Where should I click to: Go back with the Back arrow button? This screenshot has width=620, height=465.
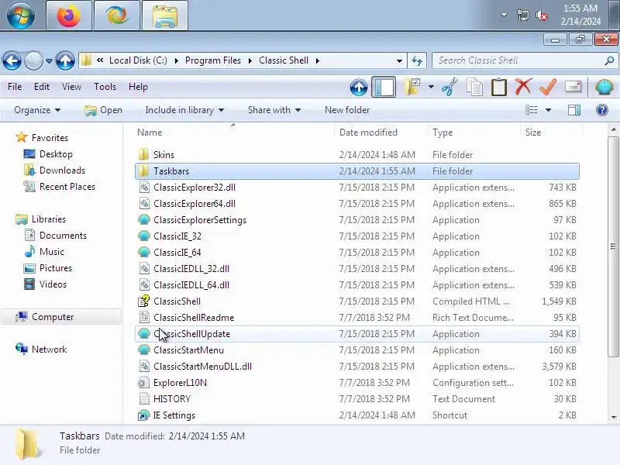click(12, 61)
